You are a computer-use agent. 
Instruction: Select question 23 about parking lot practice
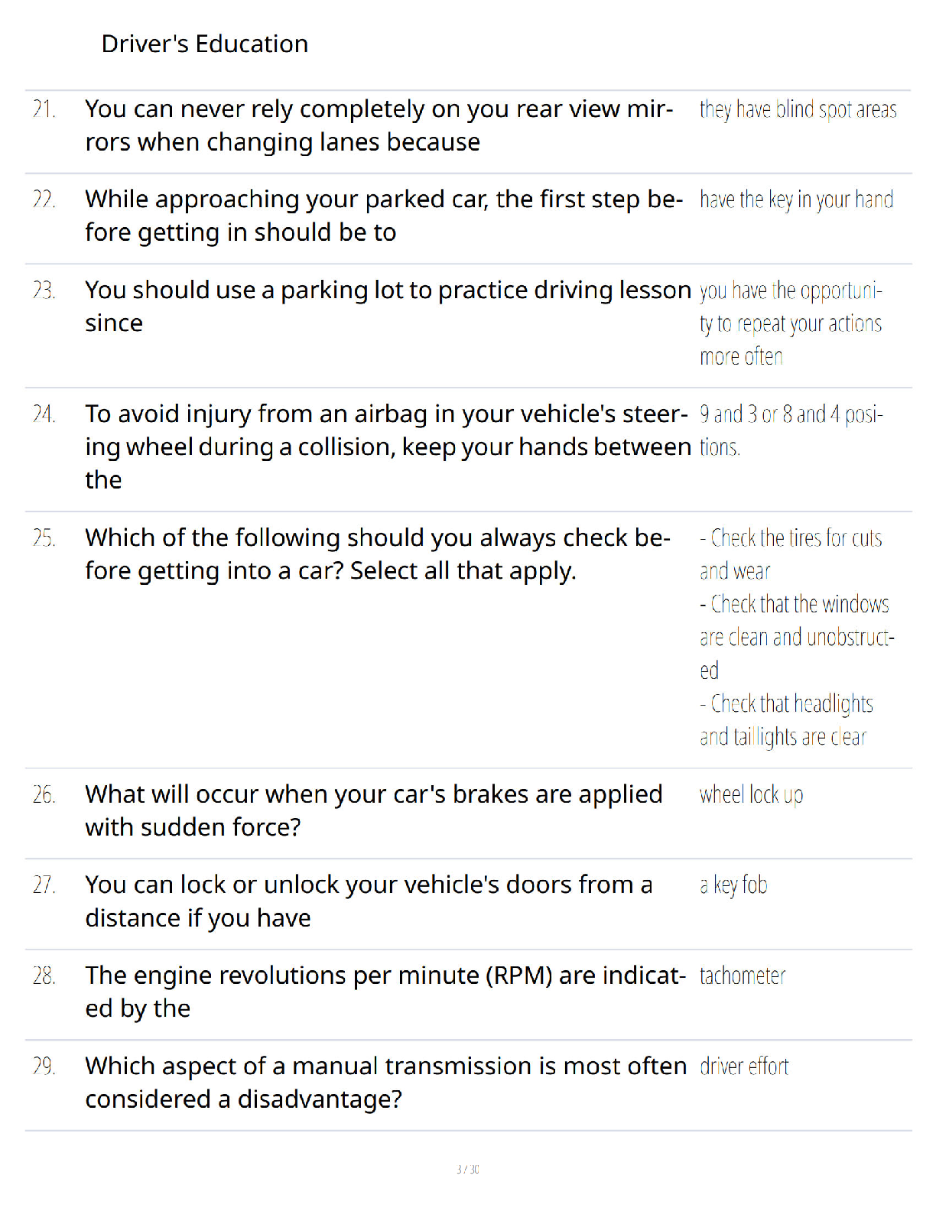pyautogui.click(x=388, y=307)
